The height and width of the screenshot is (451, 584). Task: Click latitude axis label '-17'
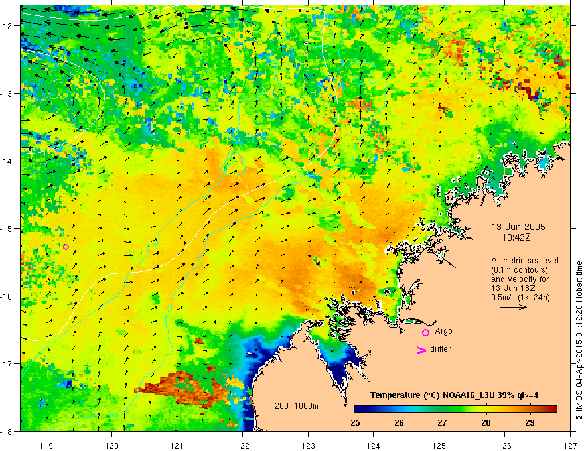click(7, 364)
